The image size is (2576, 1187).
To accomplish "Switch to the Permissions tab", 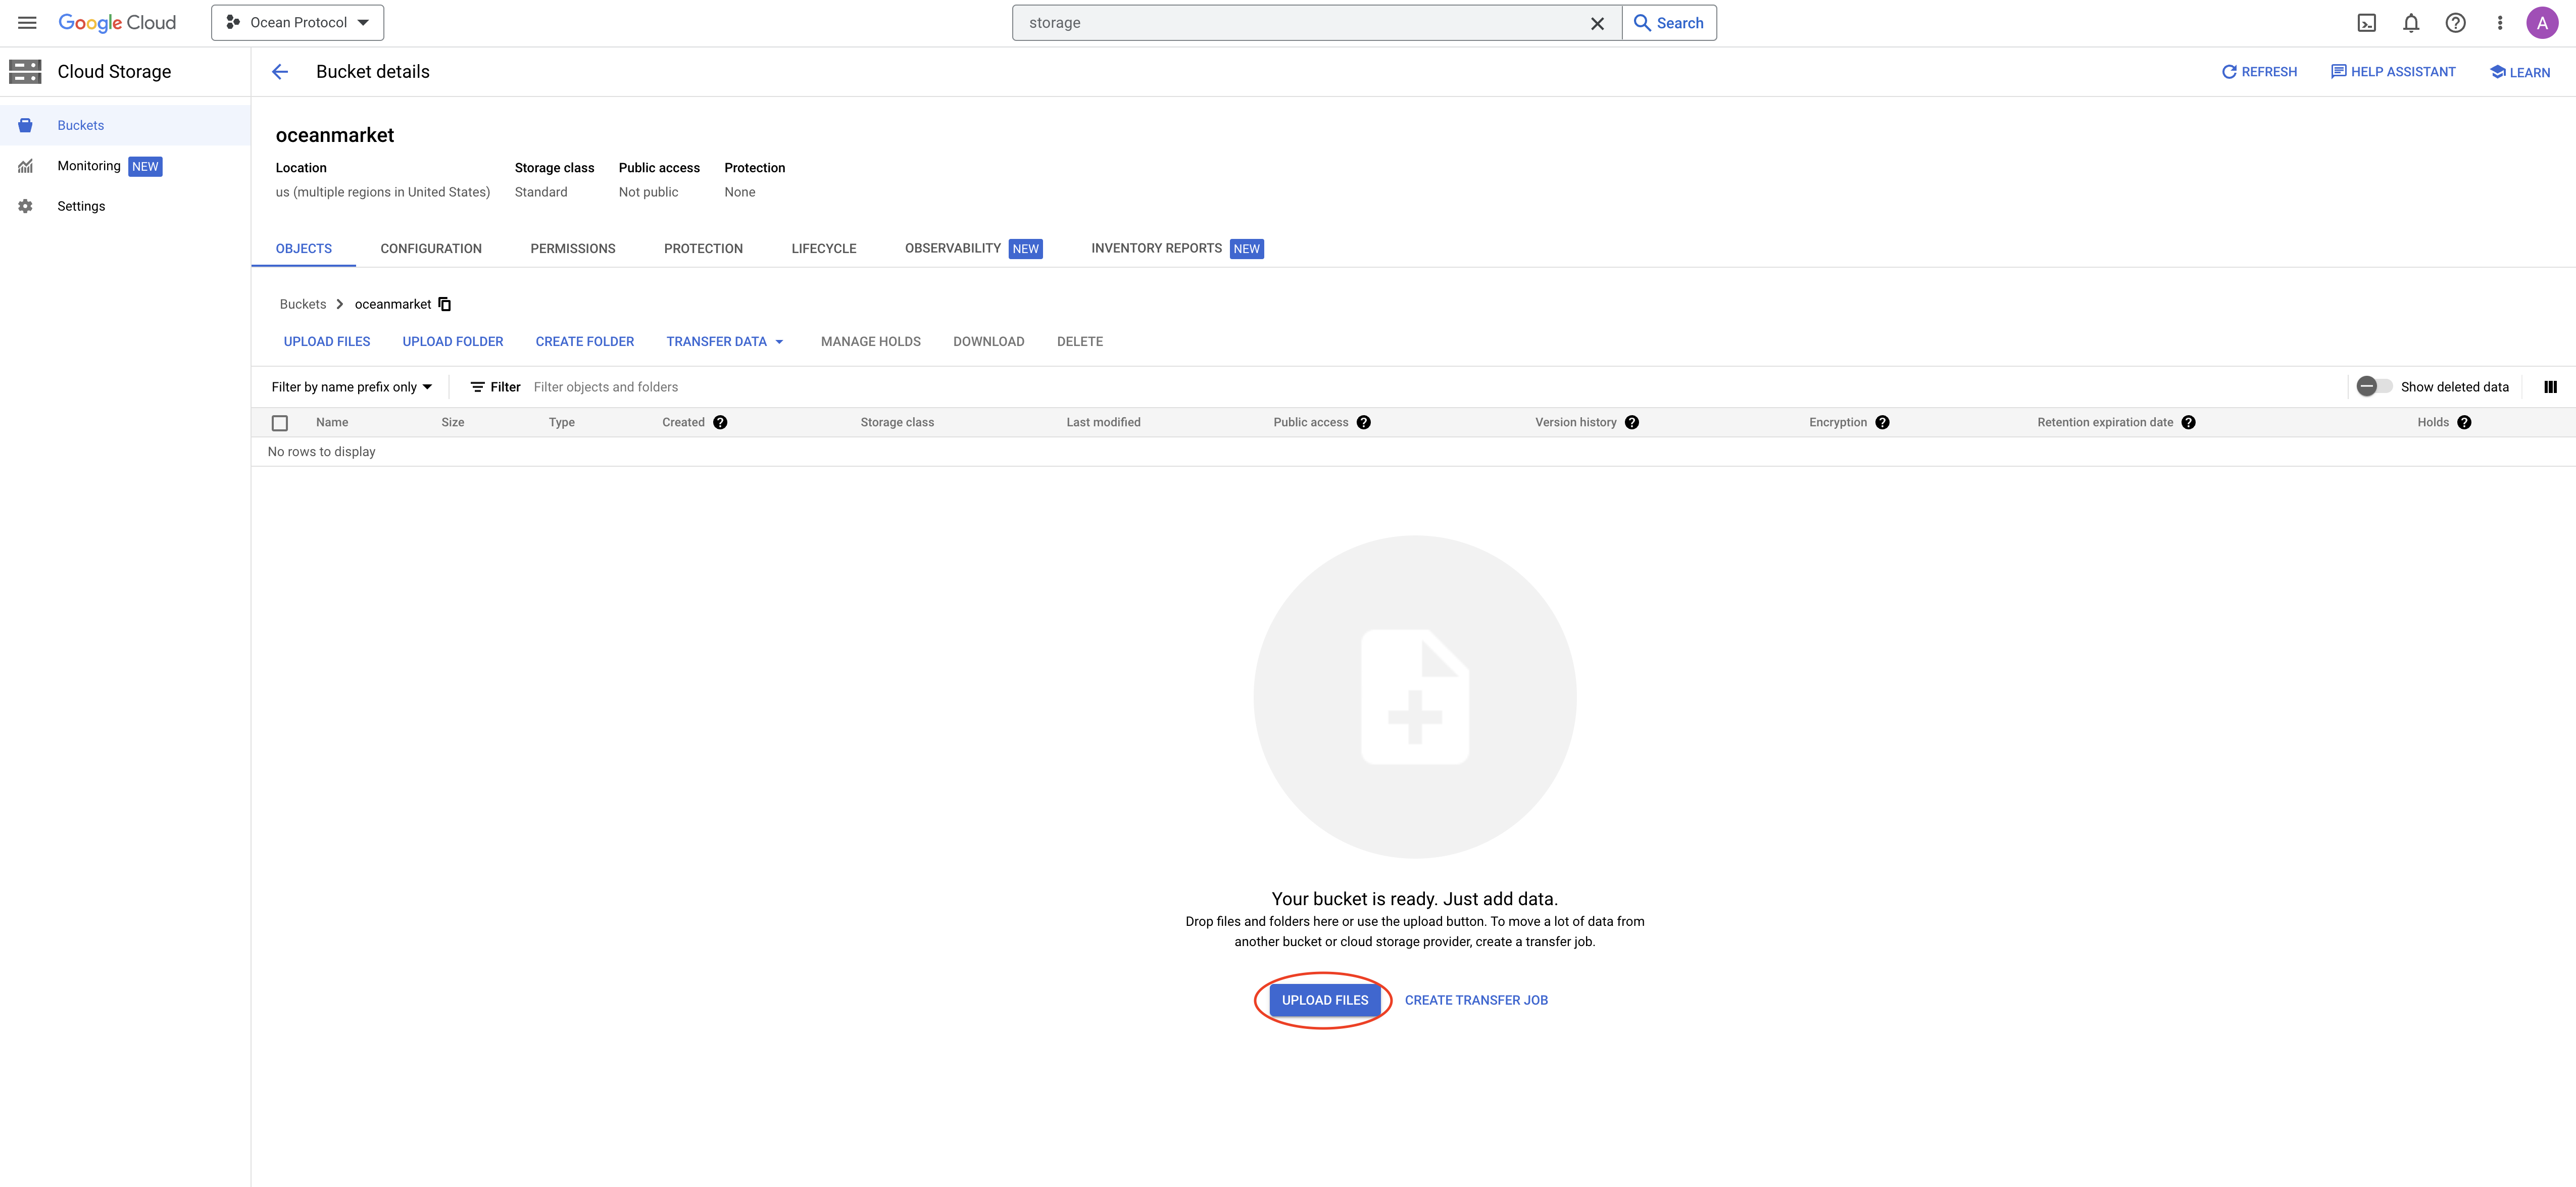I will click(x=572, y=249).
